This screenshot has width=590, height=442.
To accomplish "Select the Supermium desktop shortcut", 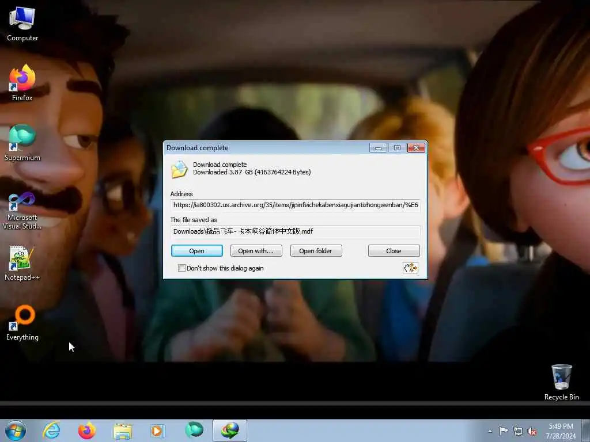I will 22,143.
